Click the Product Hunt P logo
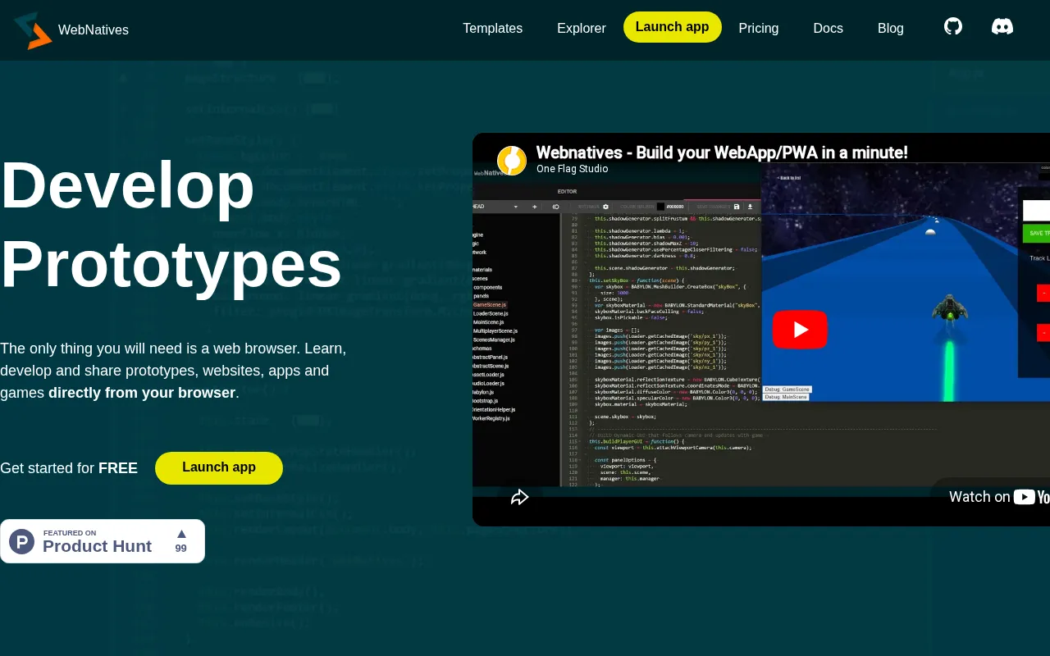The width and height of the screenshot is (1050, 656). (22, 541)
